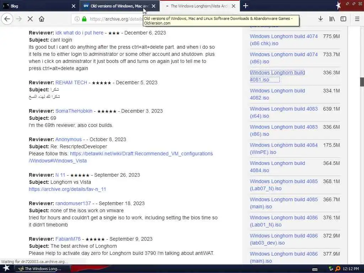Click the vertical scrollbar thumb

(362, 82)
